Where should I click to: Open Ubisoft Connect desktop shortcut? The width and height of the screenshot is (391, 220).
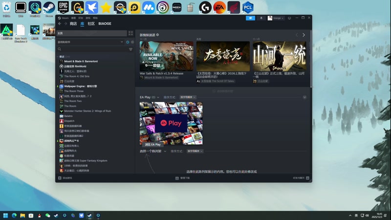tap(163, 7)
